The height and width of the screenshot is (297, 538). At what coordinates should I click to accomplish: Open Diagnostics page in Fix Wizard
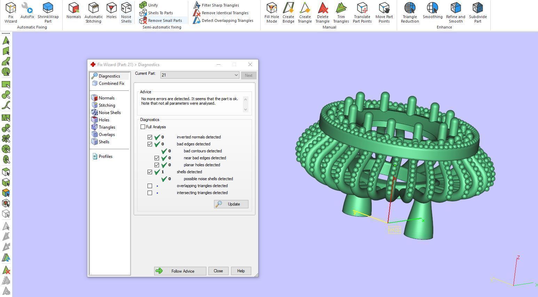click(x=109, y=76)
